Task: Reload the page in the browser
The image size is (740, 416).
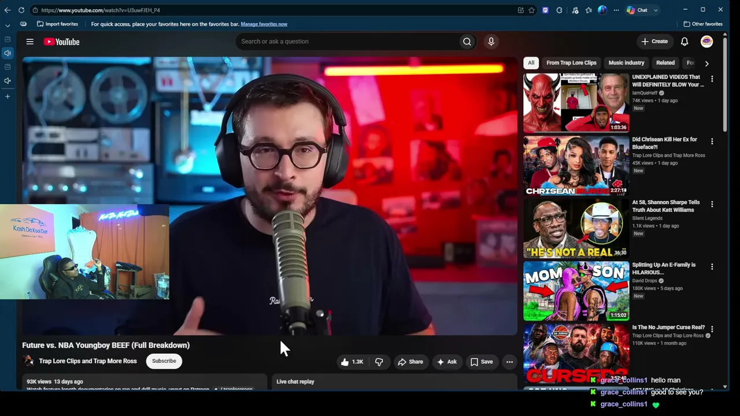Action: tap(21, 10)
